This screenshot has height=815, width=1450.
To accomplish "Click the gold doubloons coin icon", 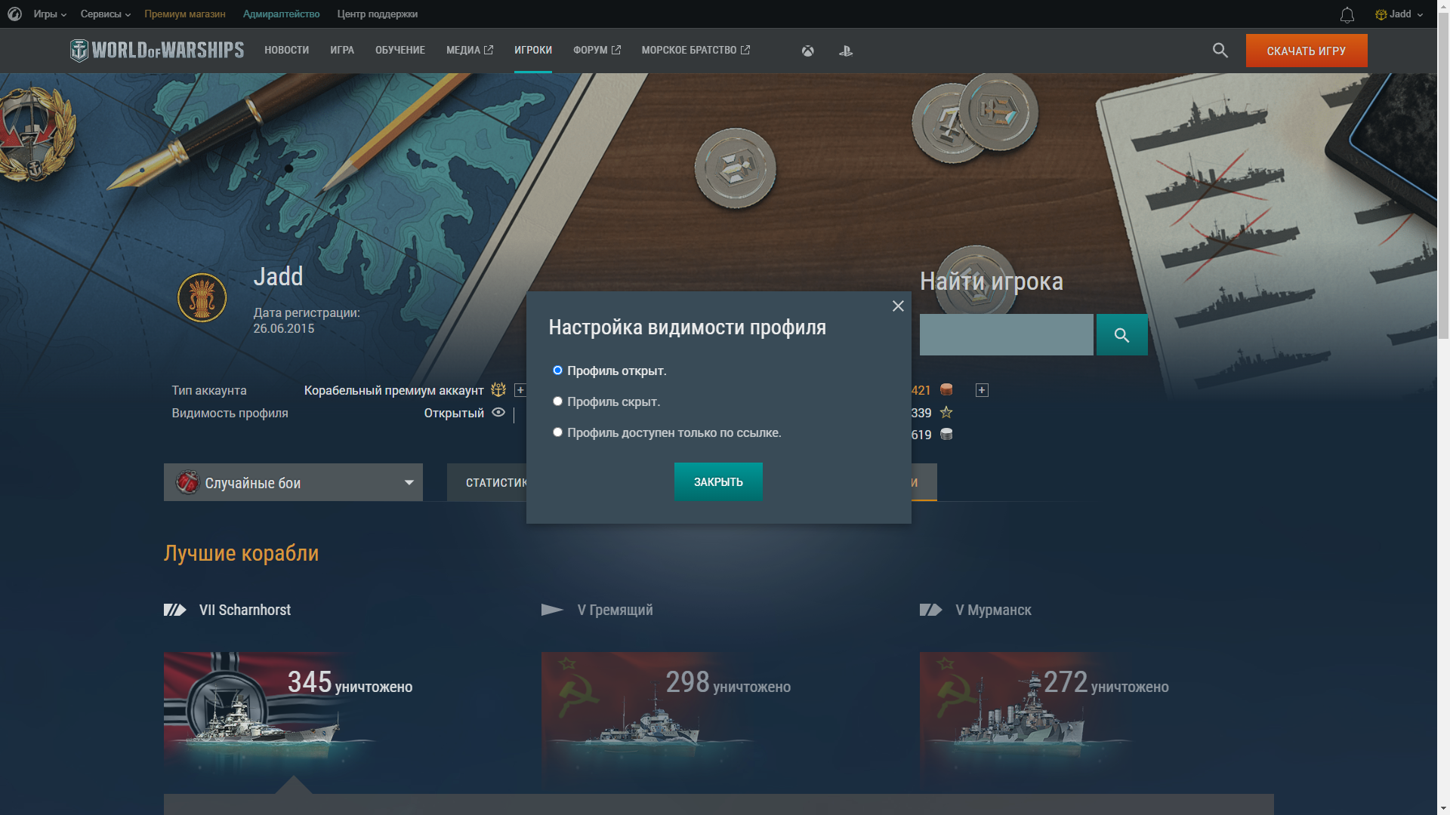I will pos(946,389).
